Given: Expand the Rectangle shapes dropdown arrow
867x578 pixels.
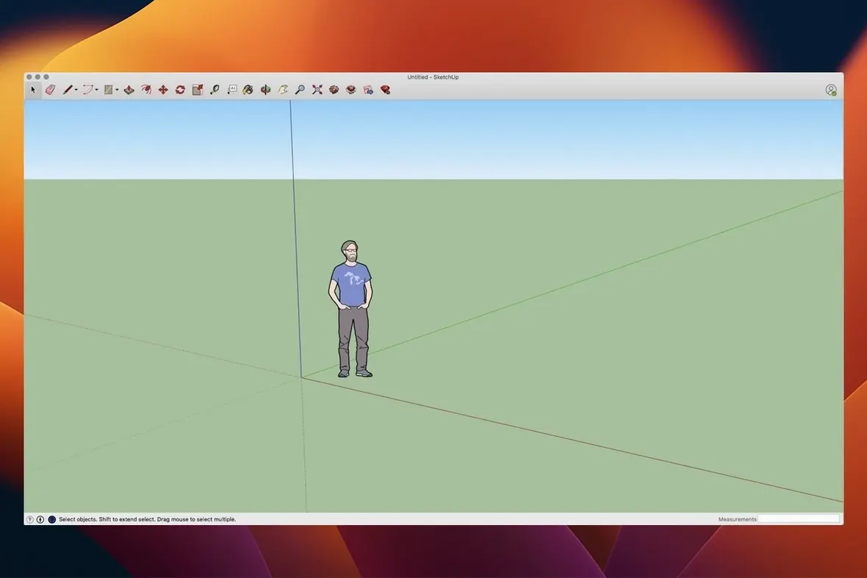Looking at the screenshot, I should pyautogui.click(x=118, y=90).
